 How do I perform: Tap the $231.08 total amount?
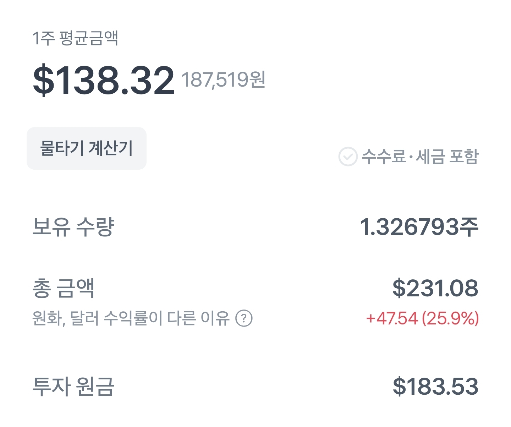(x=435, y=288)
